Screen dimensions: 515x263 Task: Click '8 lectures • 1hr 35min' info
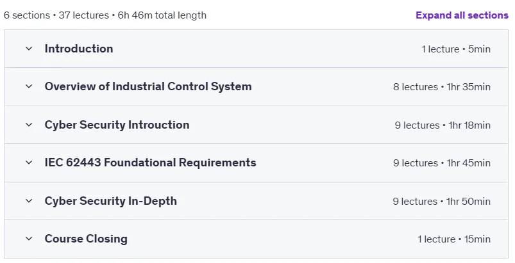(x=442, y=87)
